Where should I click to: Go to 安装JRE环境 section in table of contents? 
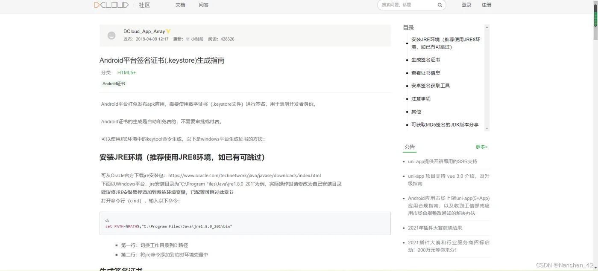446,43
